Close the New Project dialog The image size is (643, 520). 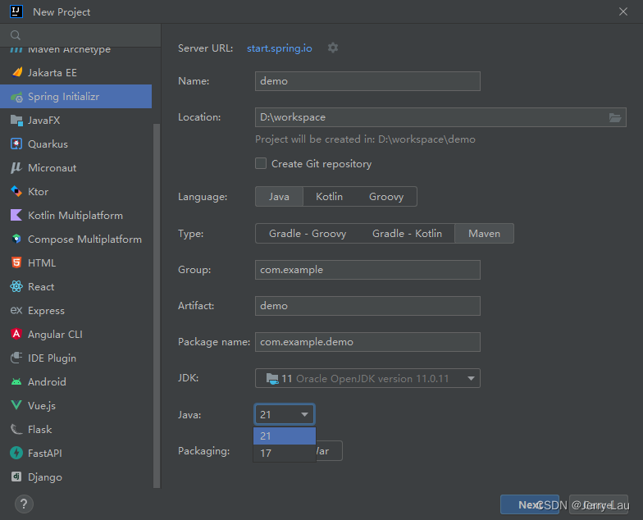point(623,11)
